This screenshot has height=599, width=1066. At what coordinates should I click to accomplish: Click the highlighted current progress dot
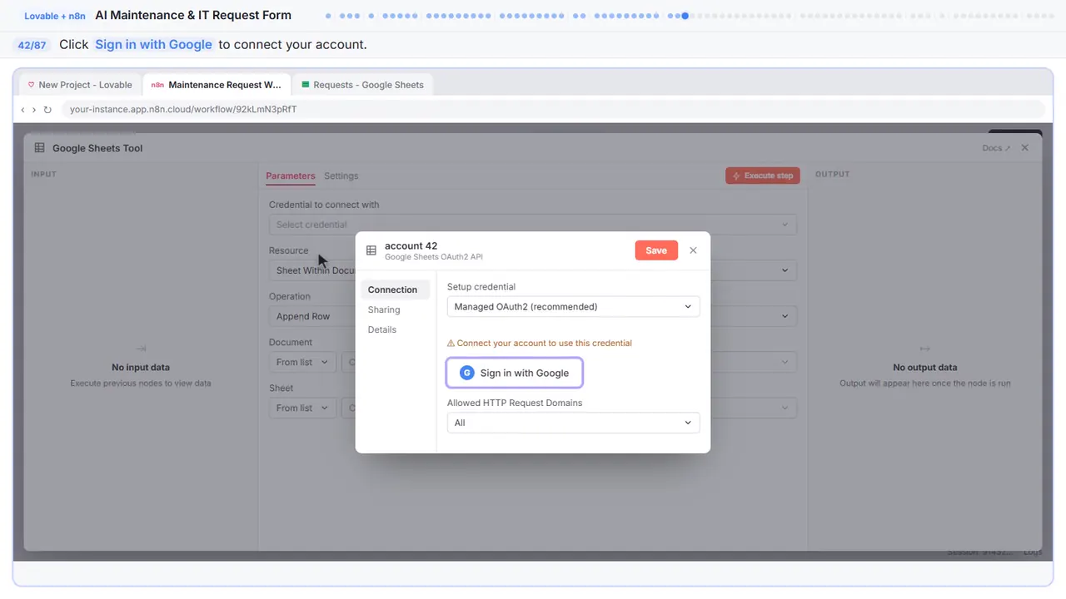(685, 15)
